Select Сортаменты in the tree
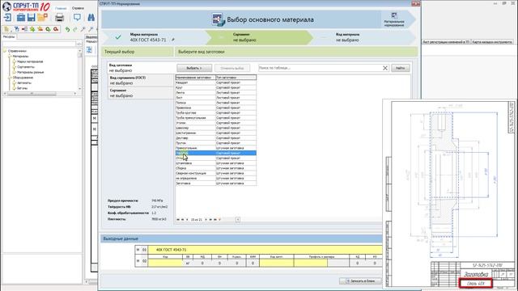This screenshot has width=518, height=291. coord(26,67)
